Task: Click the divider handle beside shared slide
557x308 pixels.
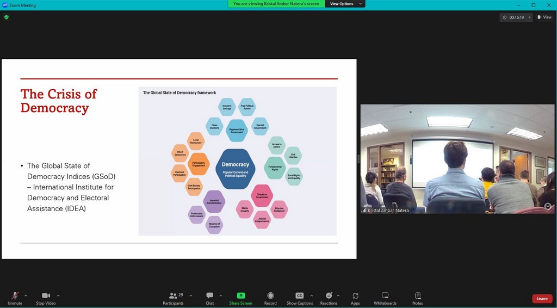Action: [x=358, y=159]
